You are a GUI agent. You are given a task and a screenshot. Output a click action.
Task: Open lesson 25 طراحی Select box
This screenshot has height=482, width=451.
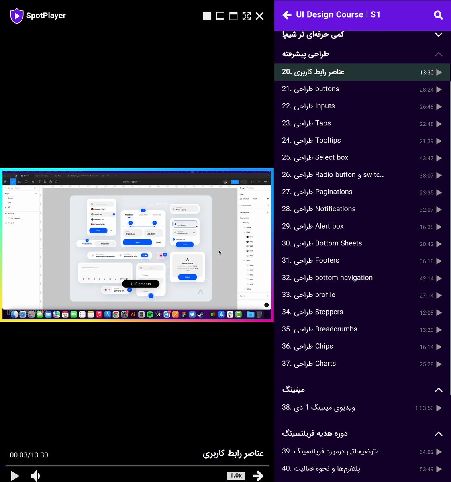click(362, 158)
